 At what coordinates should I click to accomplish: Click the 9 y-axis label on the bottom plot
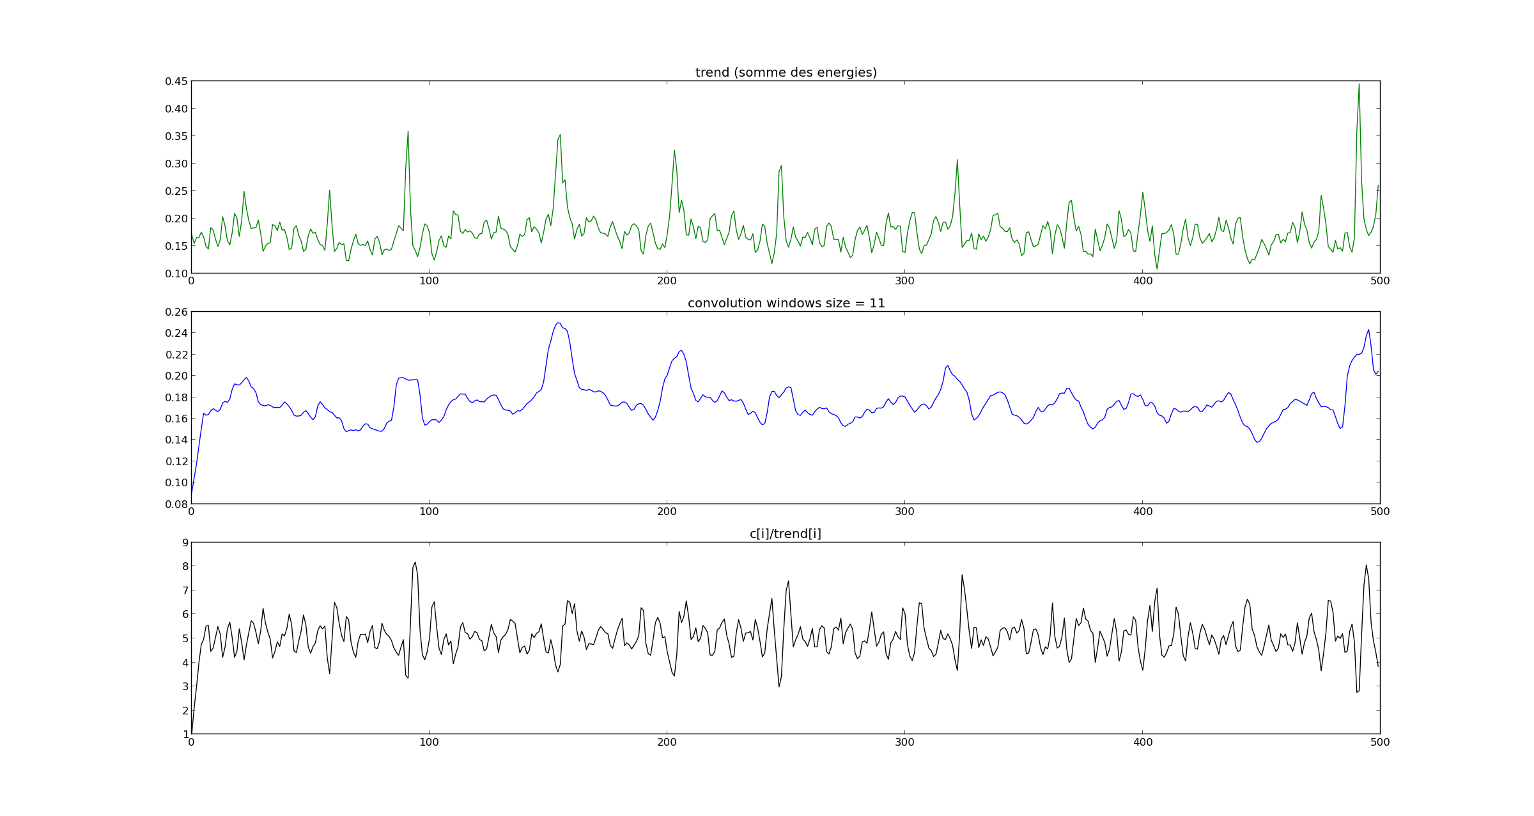click(185, 543)
